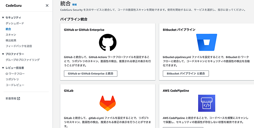Select the プロファイラー section header
This screenshot has height=128, width=254.
[x=15, y=54]
